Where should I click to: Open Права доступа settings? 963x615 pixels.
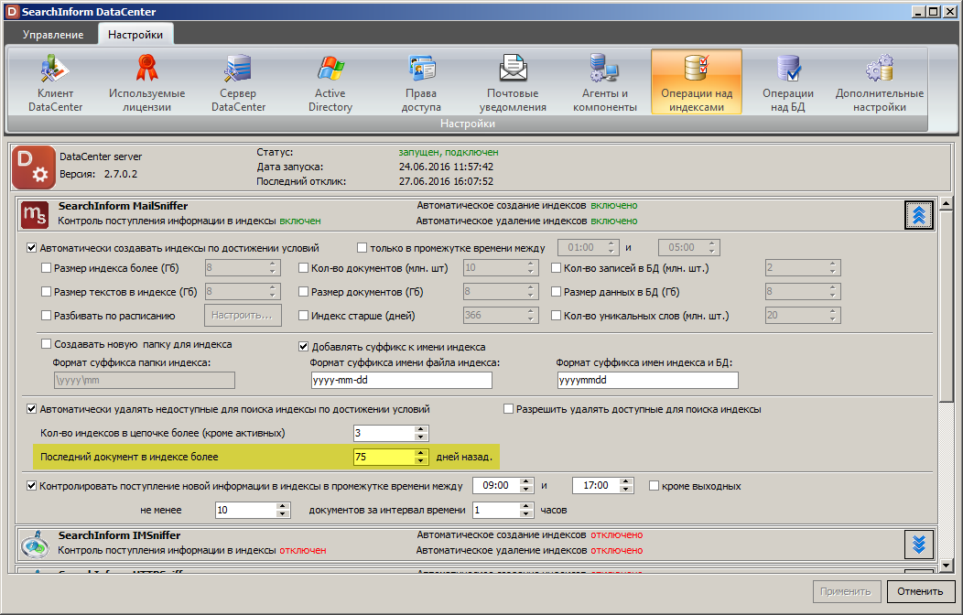(x=421, y=83)
